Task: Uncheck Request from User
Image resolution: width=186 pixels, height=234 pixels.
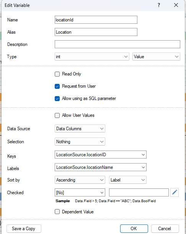Action: pyautogui.click(x=57, y=86)
